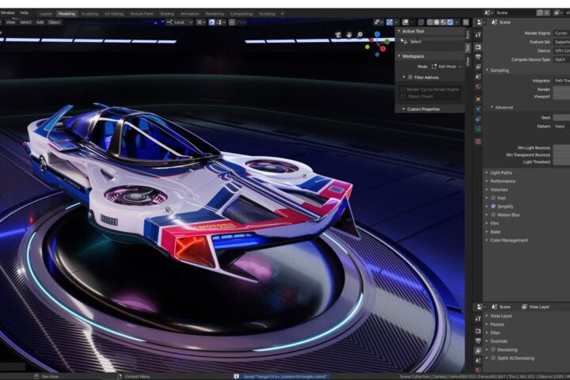Click the Select tool under Active Tool
Screen dimensions: 570x380
[x=411, y=41]
